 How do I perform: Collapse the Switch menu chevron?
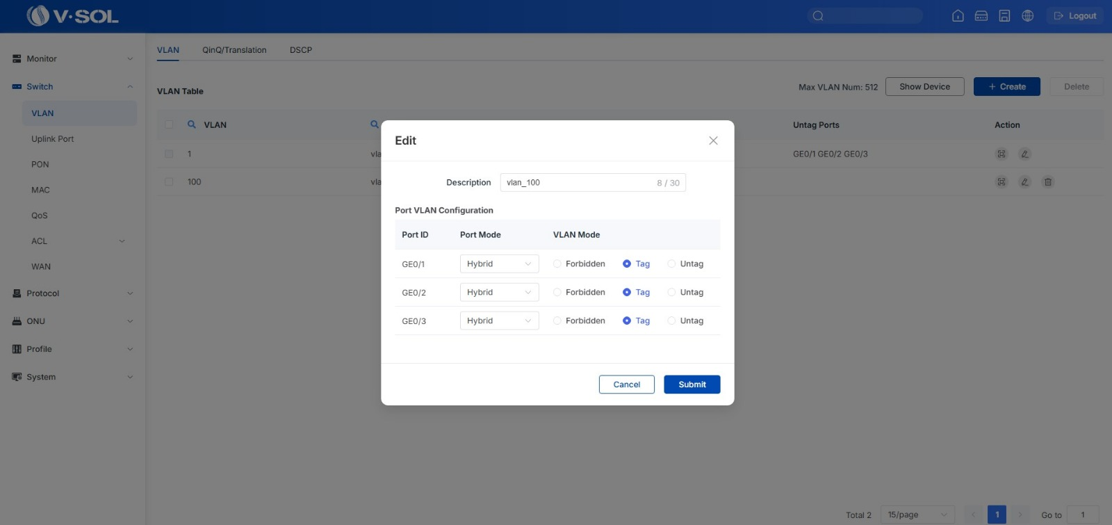130,87
